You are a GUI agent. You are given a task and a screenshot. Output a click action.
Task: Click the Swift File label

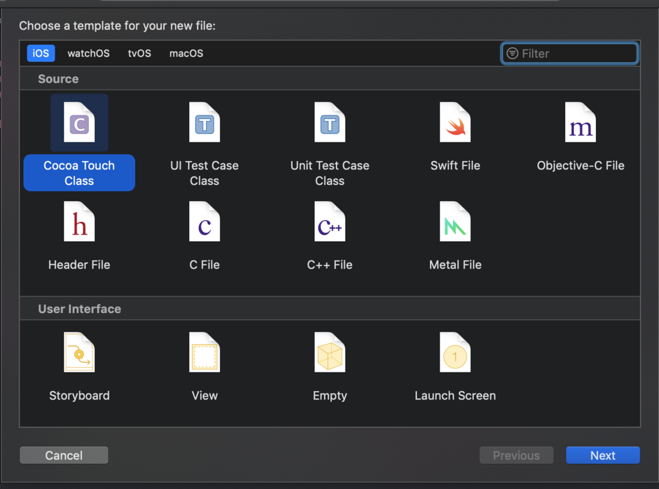pos(455,166)
